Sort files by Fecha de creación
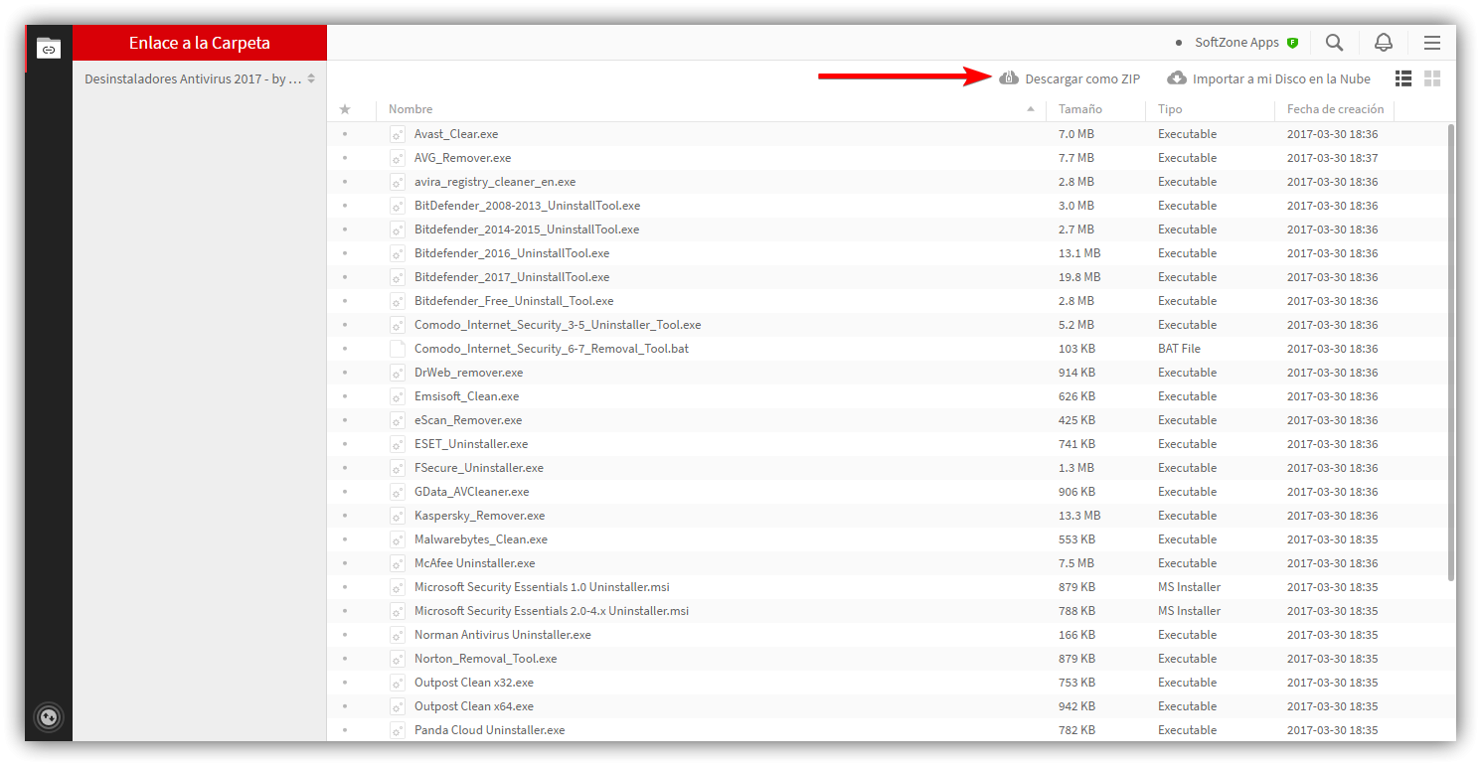Screen dimensions: 1481x766 (1335, 109)
